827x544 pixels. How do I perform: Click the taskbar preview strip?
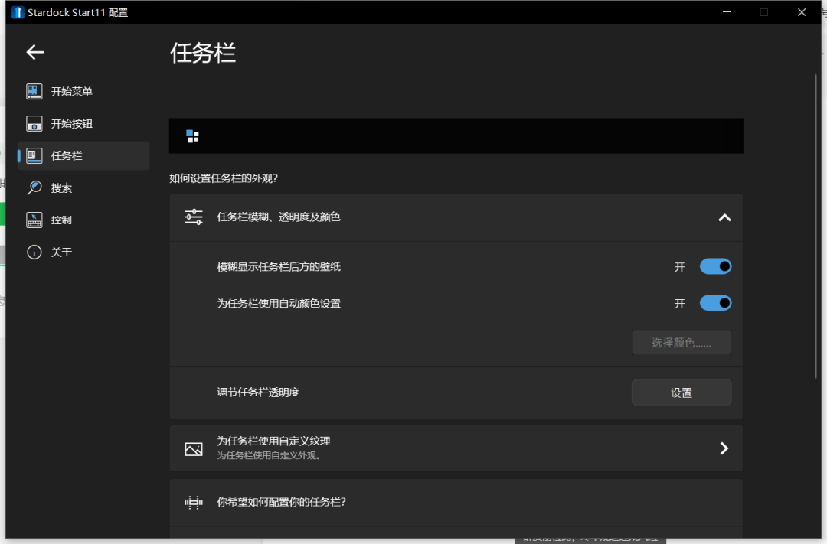pyautogui.click(x=456, y=136)
